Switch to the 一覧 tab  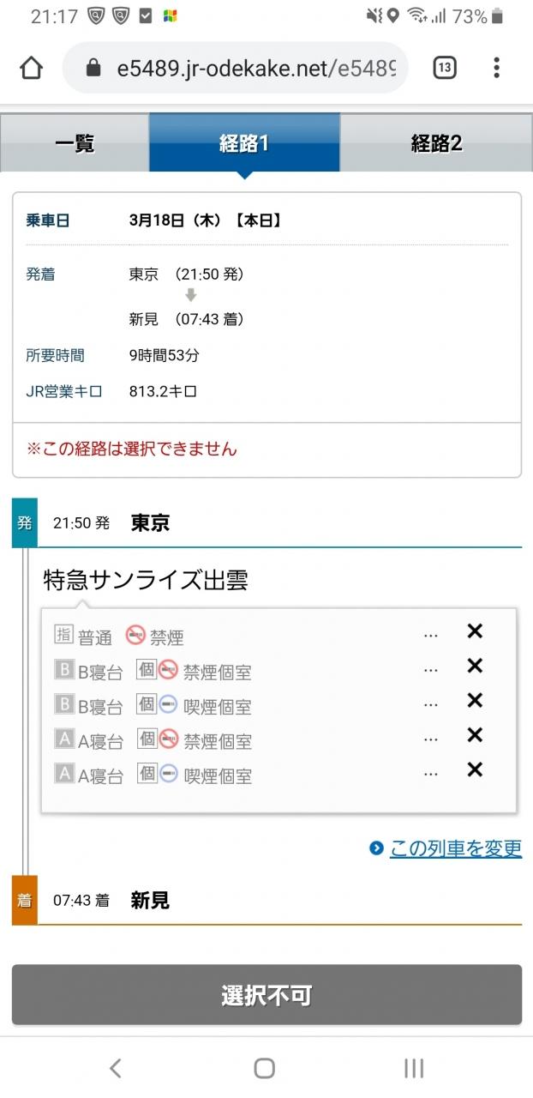tap(75, 143)
